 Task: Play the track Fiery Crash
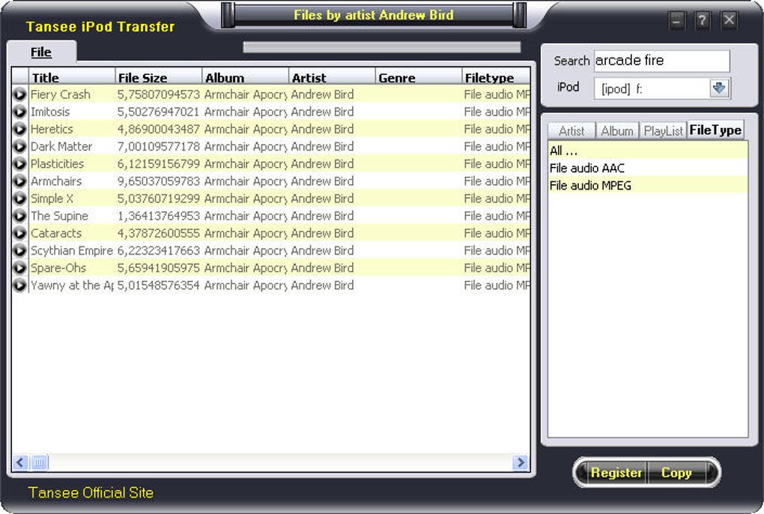click(19, 94)
